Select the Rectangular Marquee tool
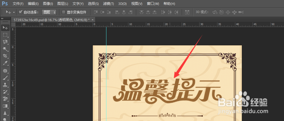The height and width of the screenshot is (121, 284). [x=5, y=35]
